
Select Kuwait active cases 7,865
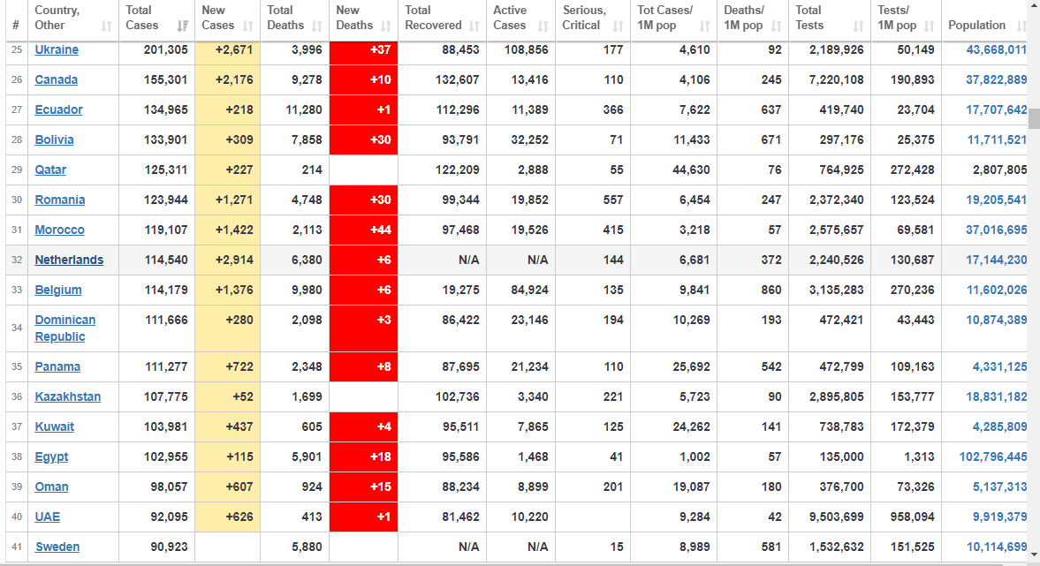(x=533, y=426)
